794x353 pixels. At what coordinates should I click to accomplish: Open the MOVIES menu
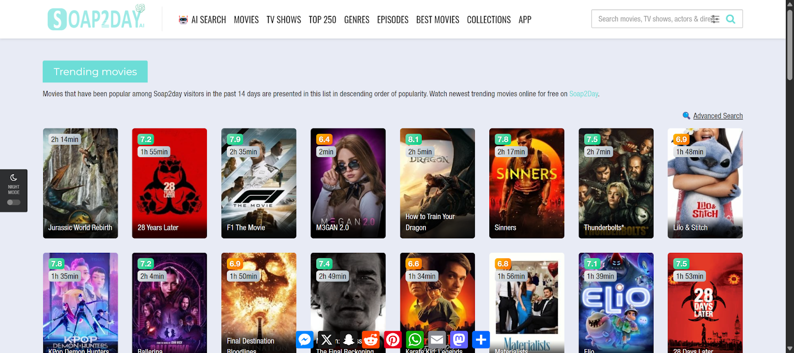[x=246, y=20]
